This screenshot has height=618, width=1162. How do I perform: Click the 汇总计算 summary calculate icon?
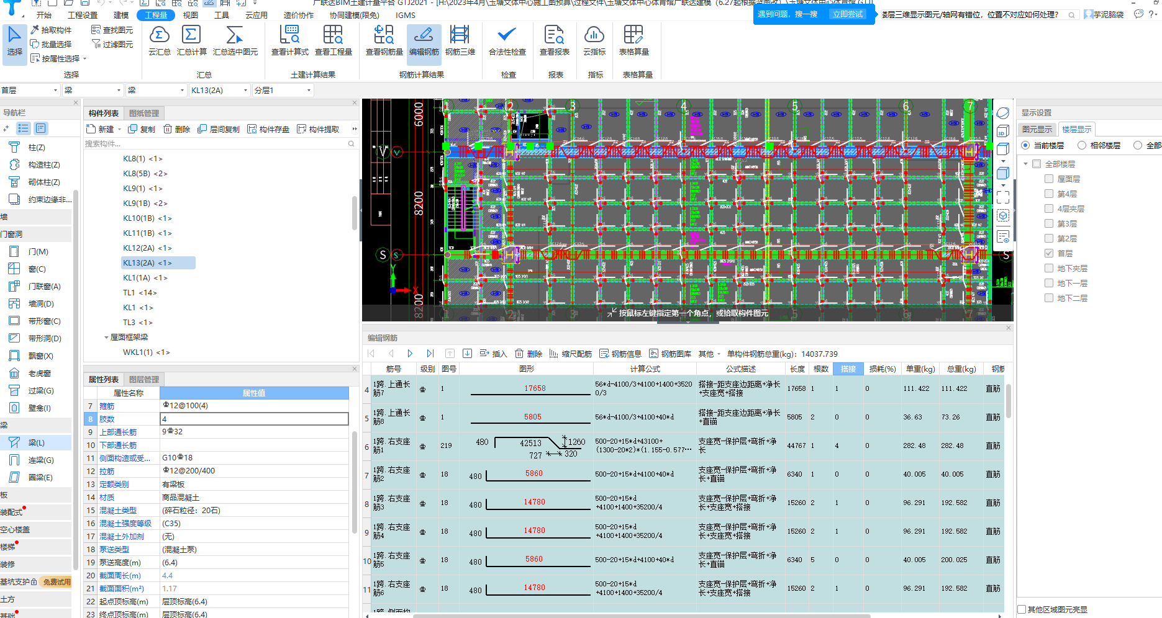click(x=192, y=41)
